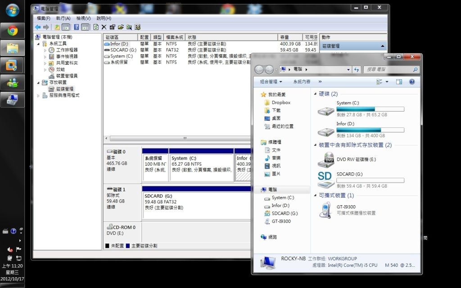Toggle the action pane show/hide button
The width and height of the screenshot is (461, 288).
(x=84, y=27)
